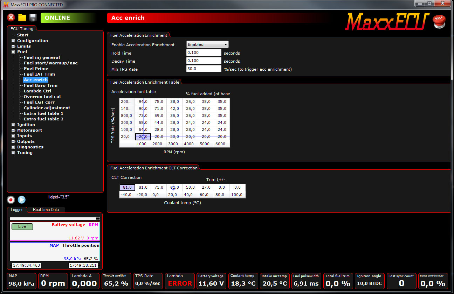
Task: Click the Coolant temp 18,3 °C gauge
Action: coord(243,281)
